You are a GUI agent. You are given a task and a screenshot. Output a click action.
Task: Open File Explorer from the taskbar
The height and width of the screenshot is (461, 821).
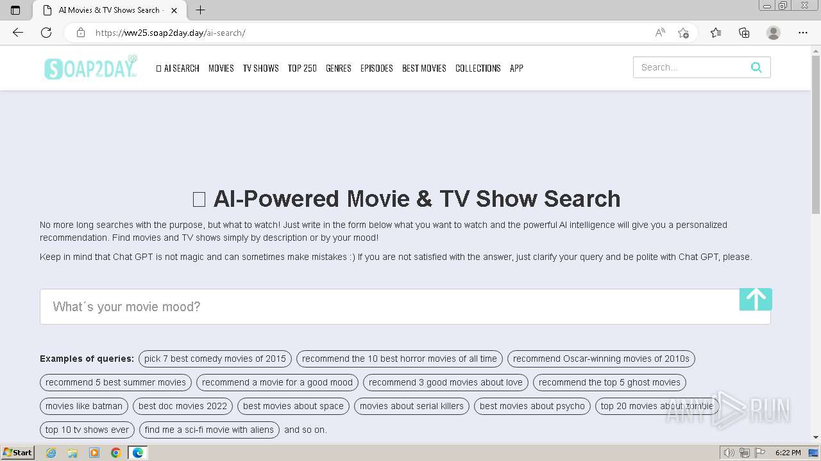tap(72, 453)
